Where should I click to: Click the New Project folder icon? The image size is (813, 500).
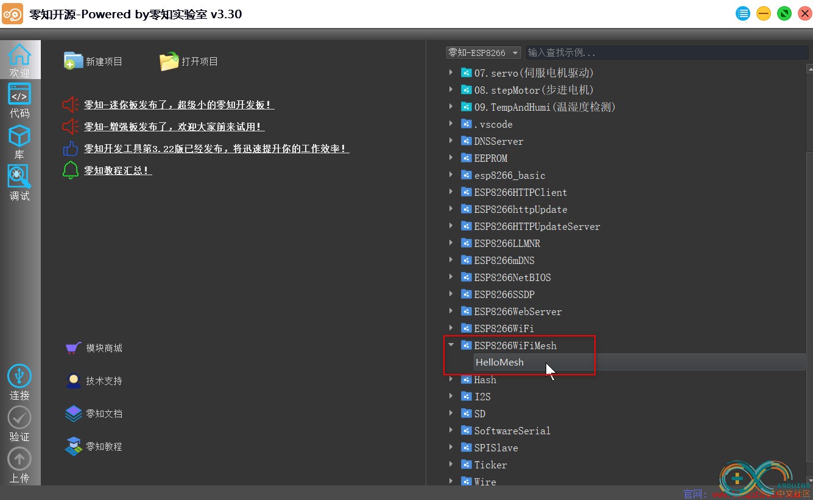point(73,61)
